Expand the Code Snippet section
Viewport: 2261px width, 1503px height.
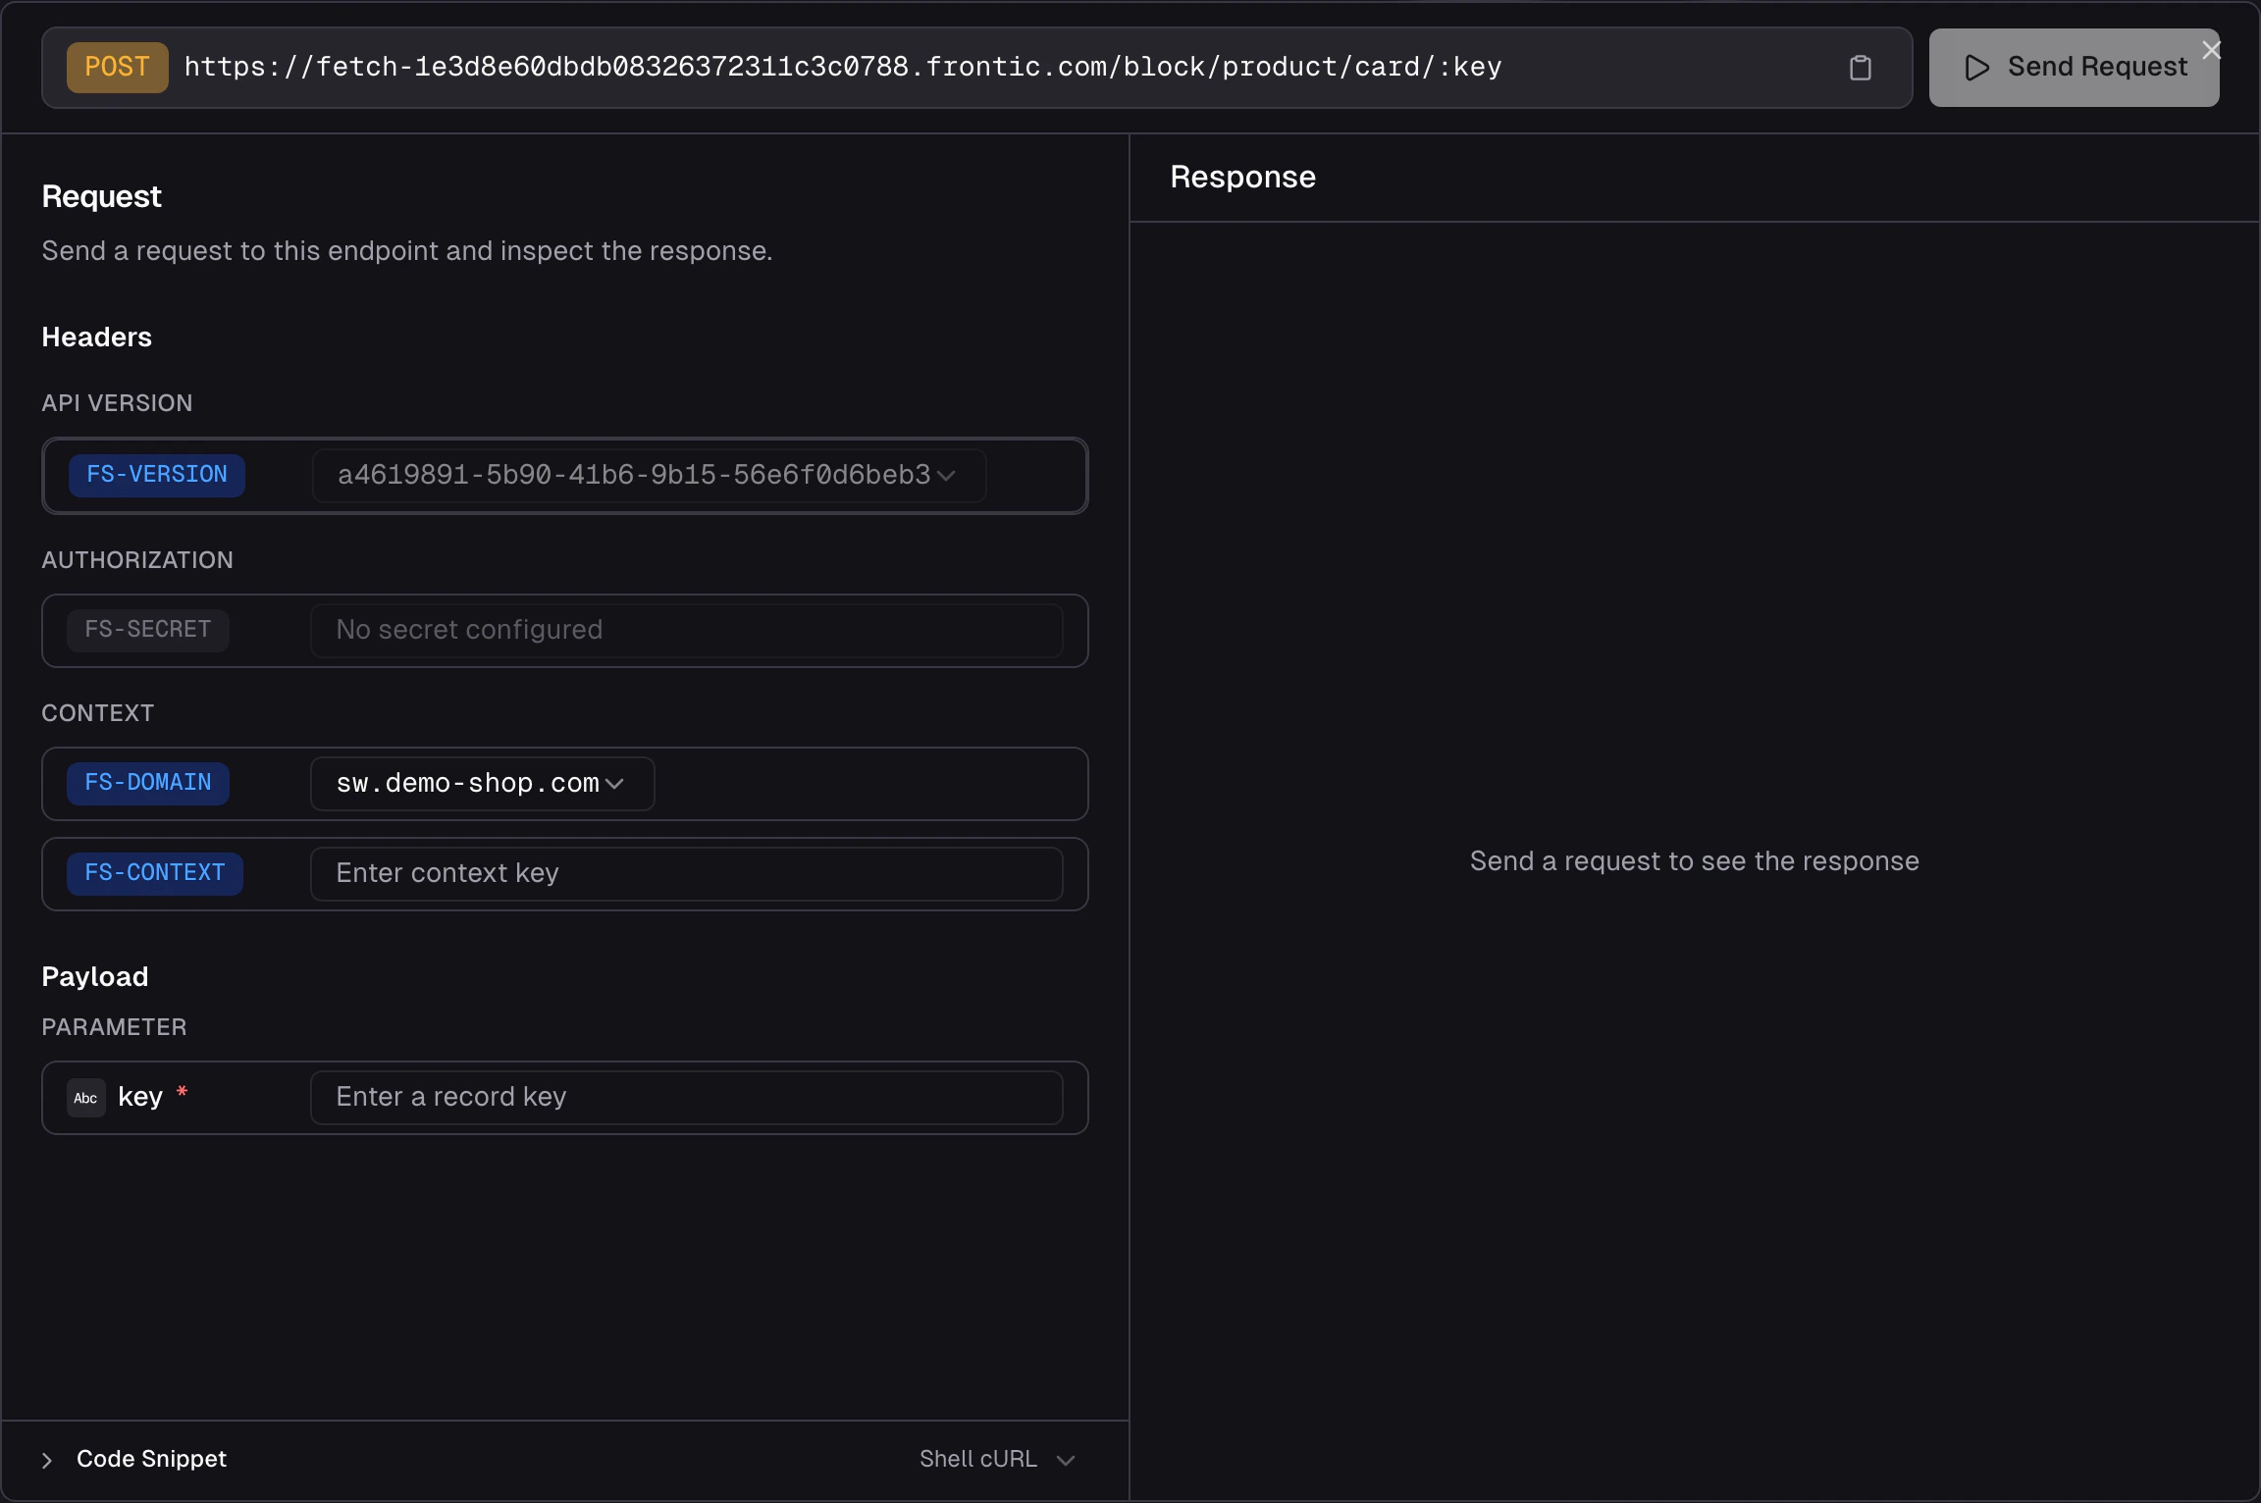tap(134, 1460)
